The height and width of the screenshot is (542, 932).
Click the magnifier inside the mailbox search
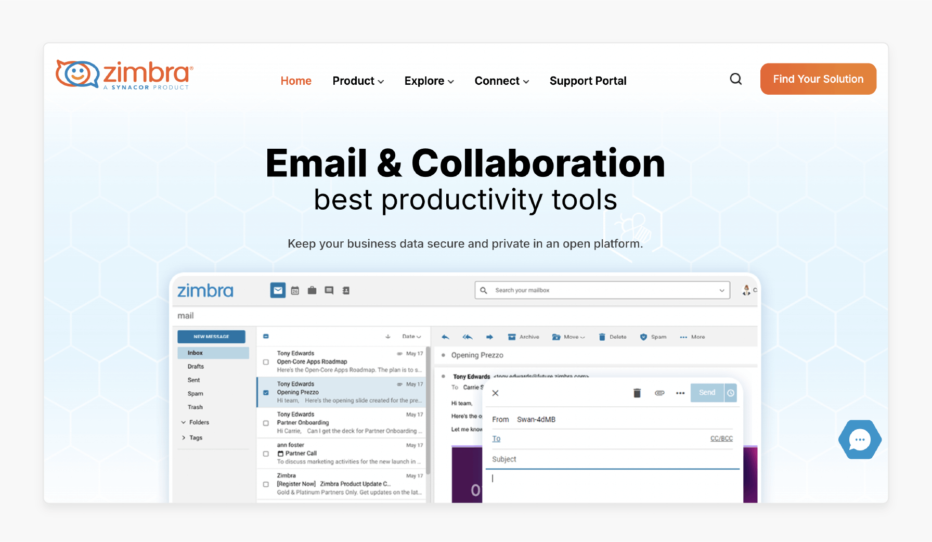click(484, 290)
